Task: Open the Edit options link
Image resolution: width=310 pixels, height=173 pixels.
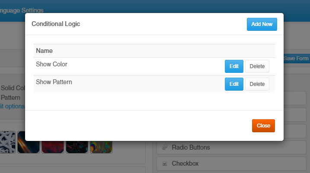Action: (x=12, y=106)
